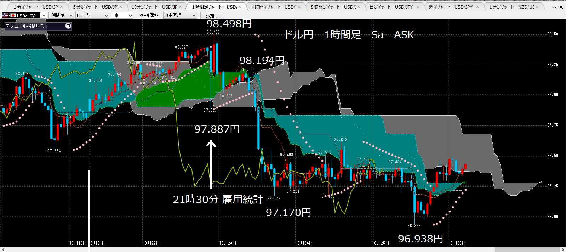Click the 98.50 price axis label
This screenshot has height=252, width=572.
pyautogui.click(x=553, y=34)
